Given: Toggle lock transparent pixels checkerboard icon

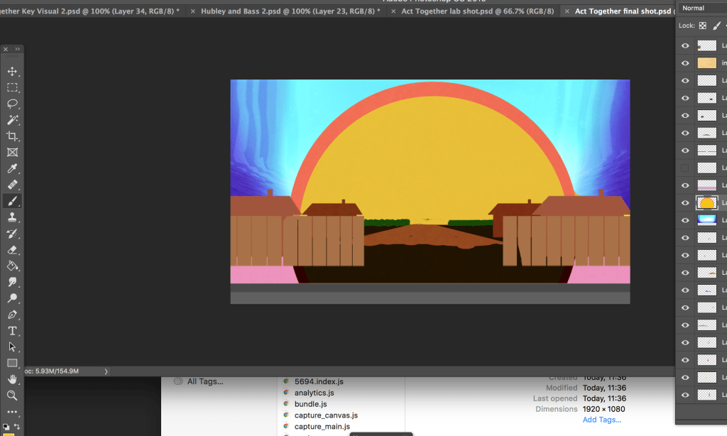Looking at the screenshot, I should pos(702,26).
